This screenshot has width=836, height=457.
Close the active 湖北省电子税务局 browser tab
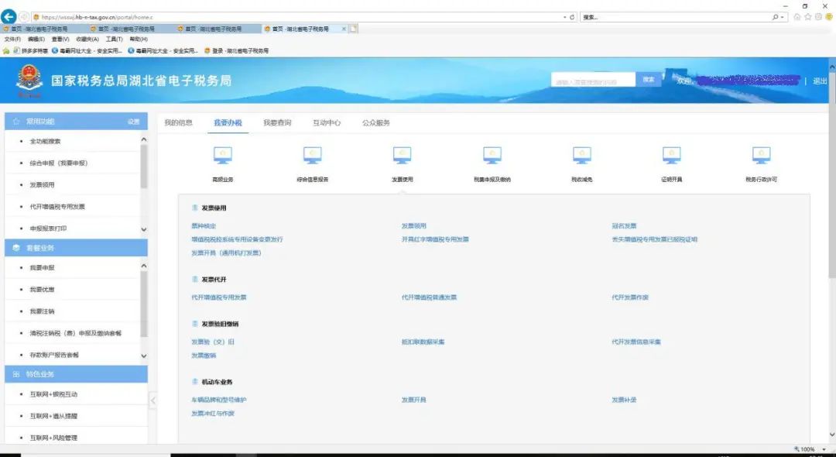tap(344, 29)
